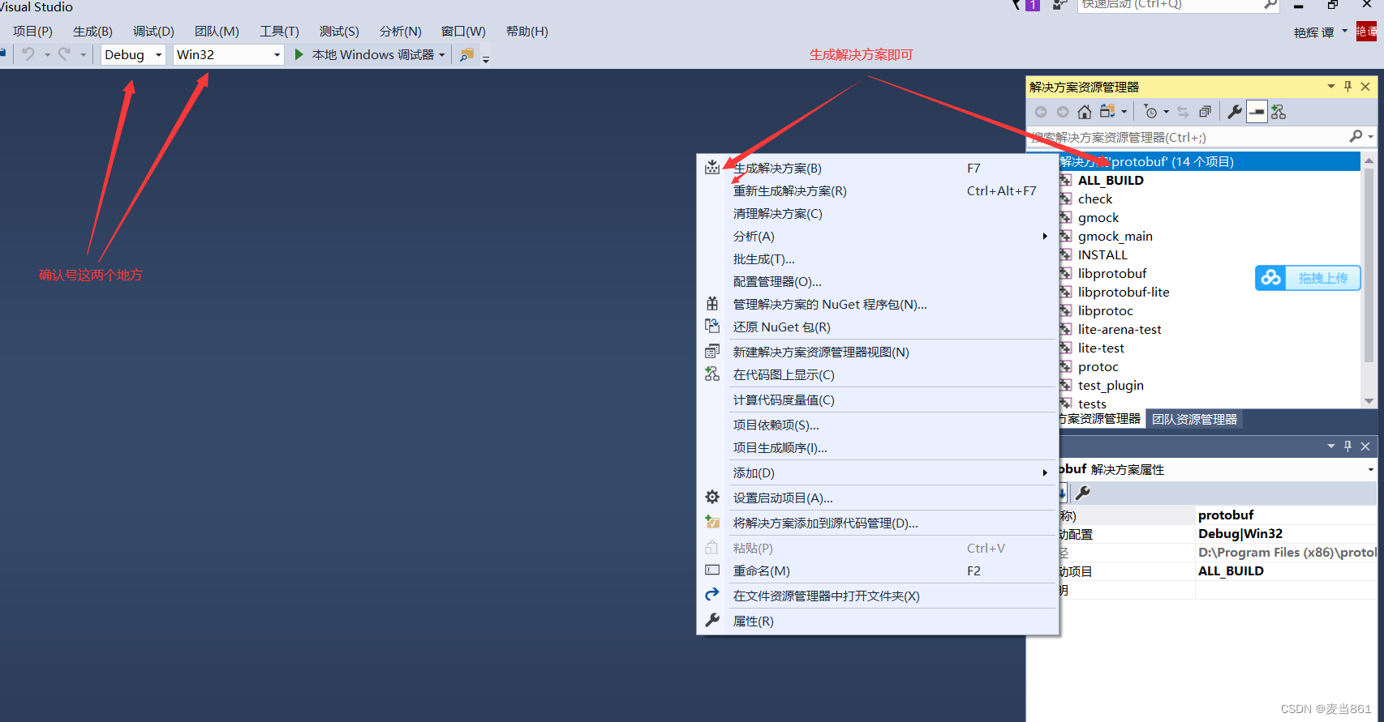
Task: Click the view code map icon
Action: (1279, 112)
